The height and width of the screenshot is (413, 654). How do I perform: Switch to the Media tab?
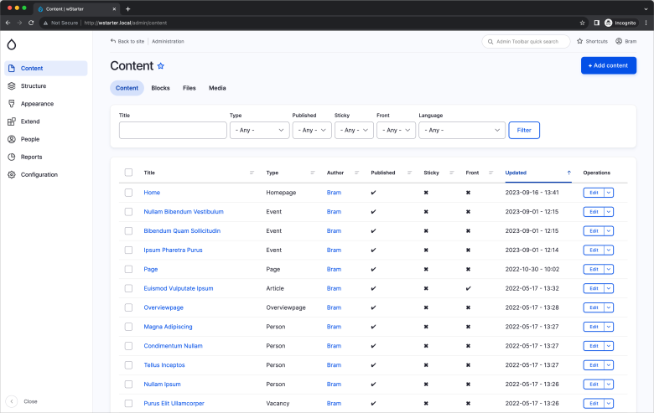point(217,88)
